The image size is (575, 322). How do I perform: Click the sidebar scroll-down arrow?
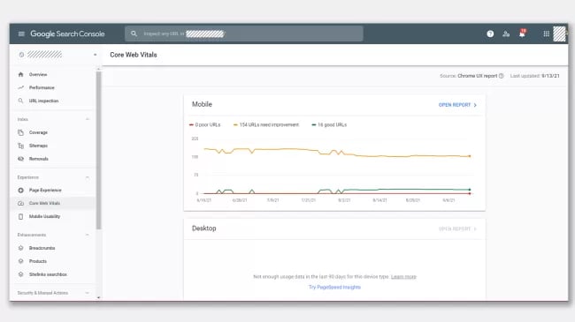click(98, 297)
